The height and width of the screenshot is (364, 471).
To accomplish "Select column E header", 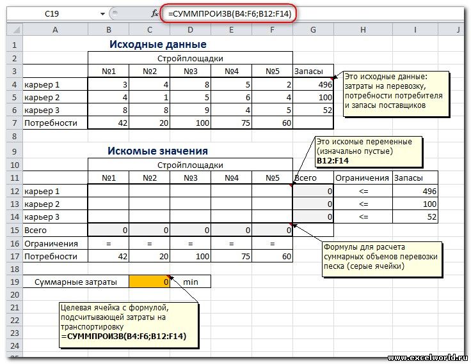I will pos(231,29).
